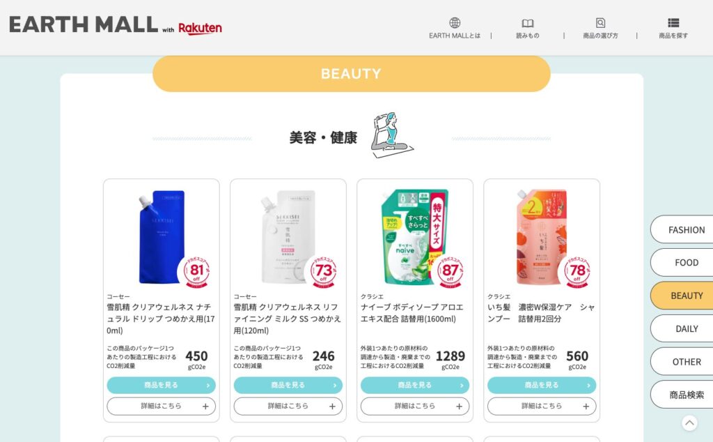Click 商品を見る for the 450 gCO2e product

162,385
